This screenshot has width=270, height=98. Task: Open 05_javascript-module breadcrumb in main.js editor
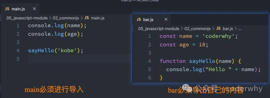tap(27, 18)
